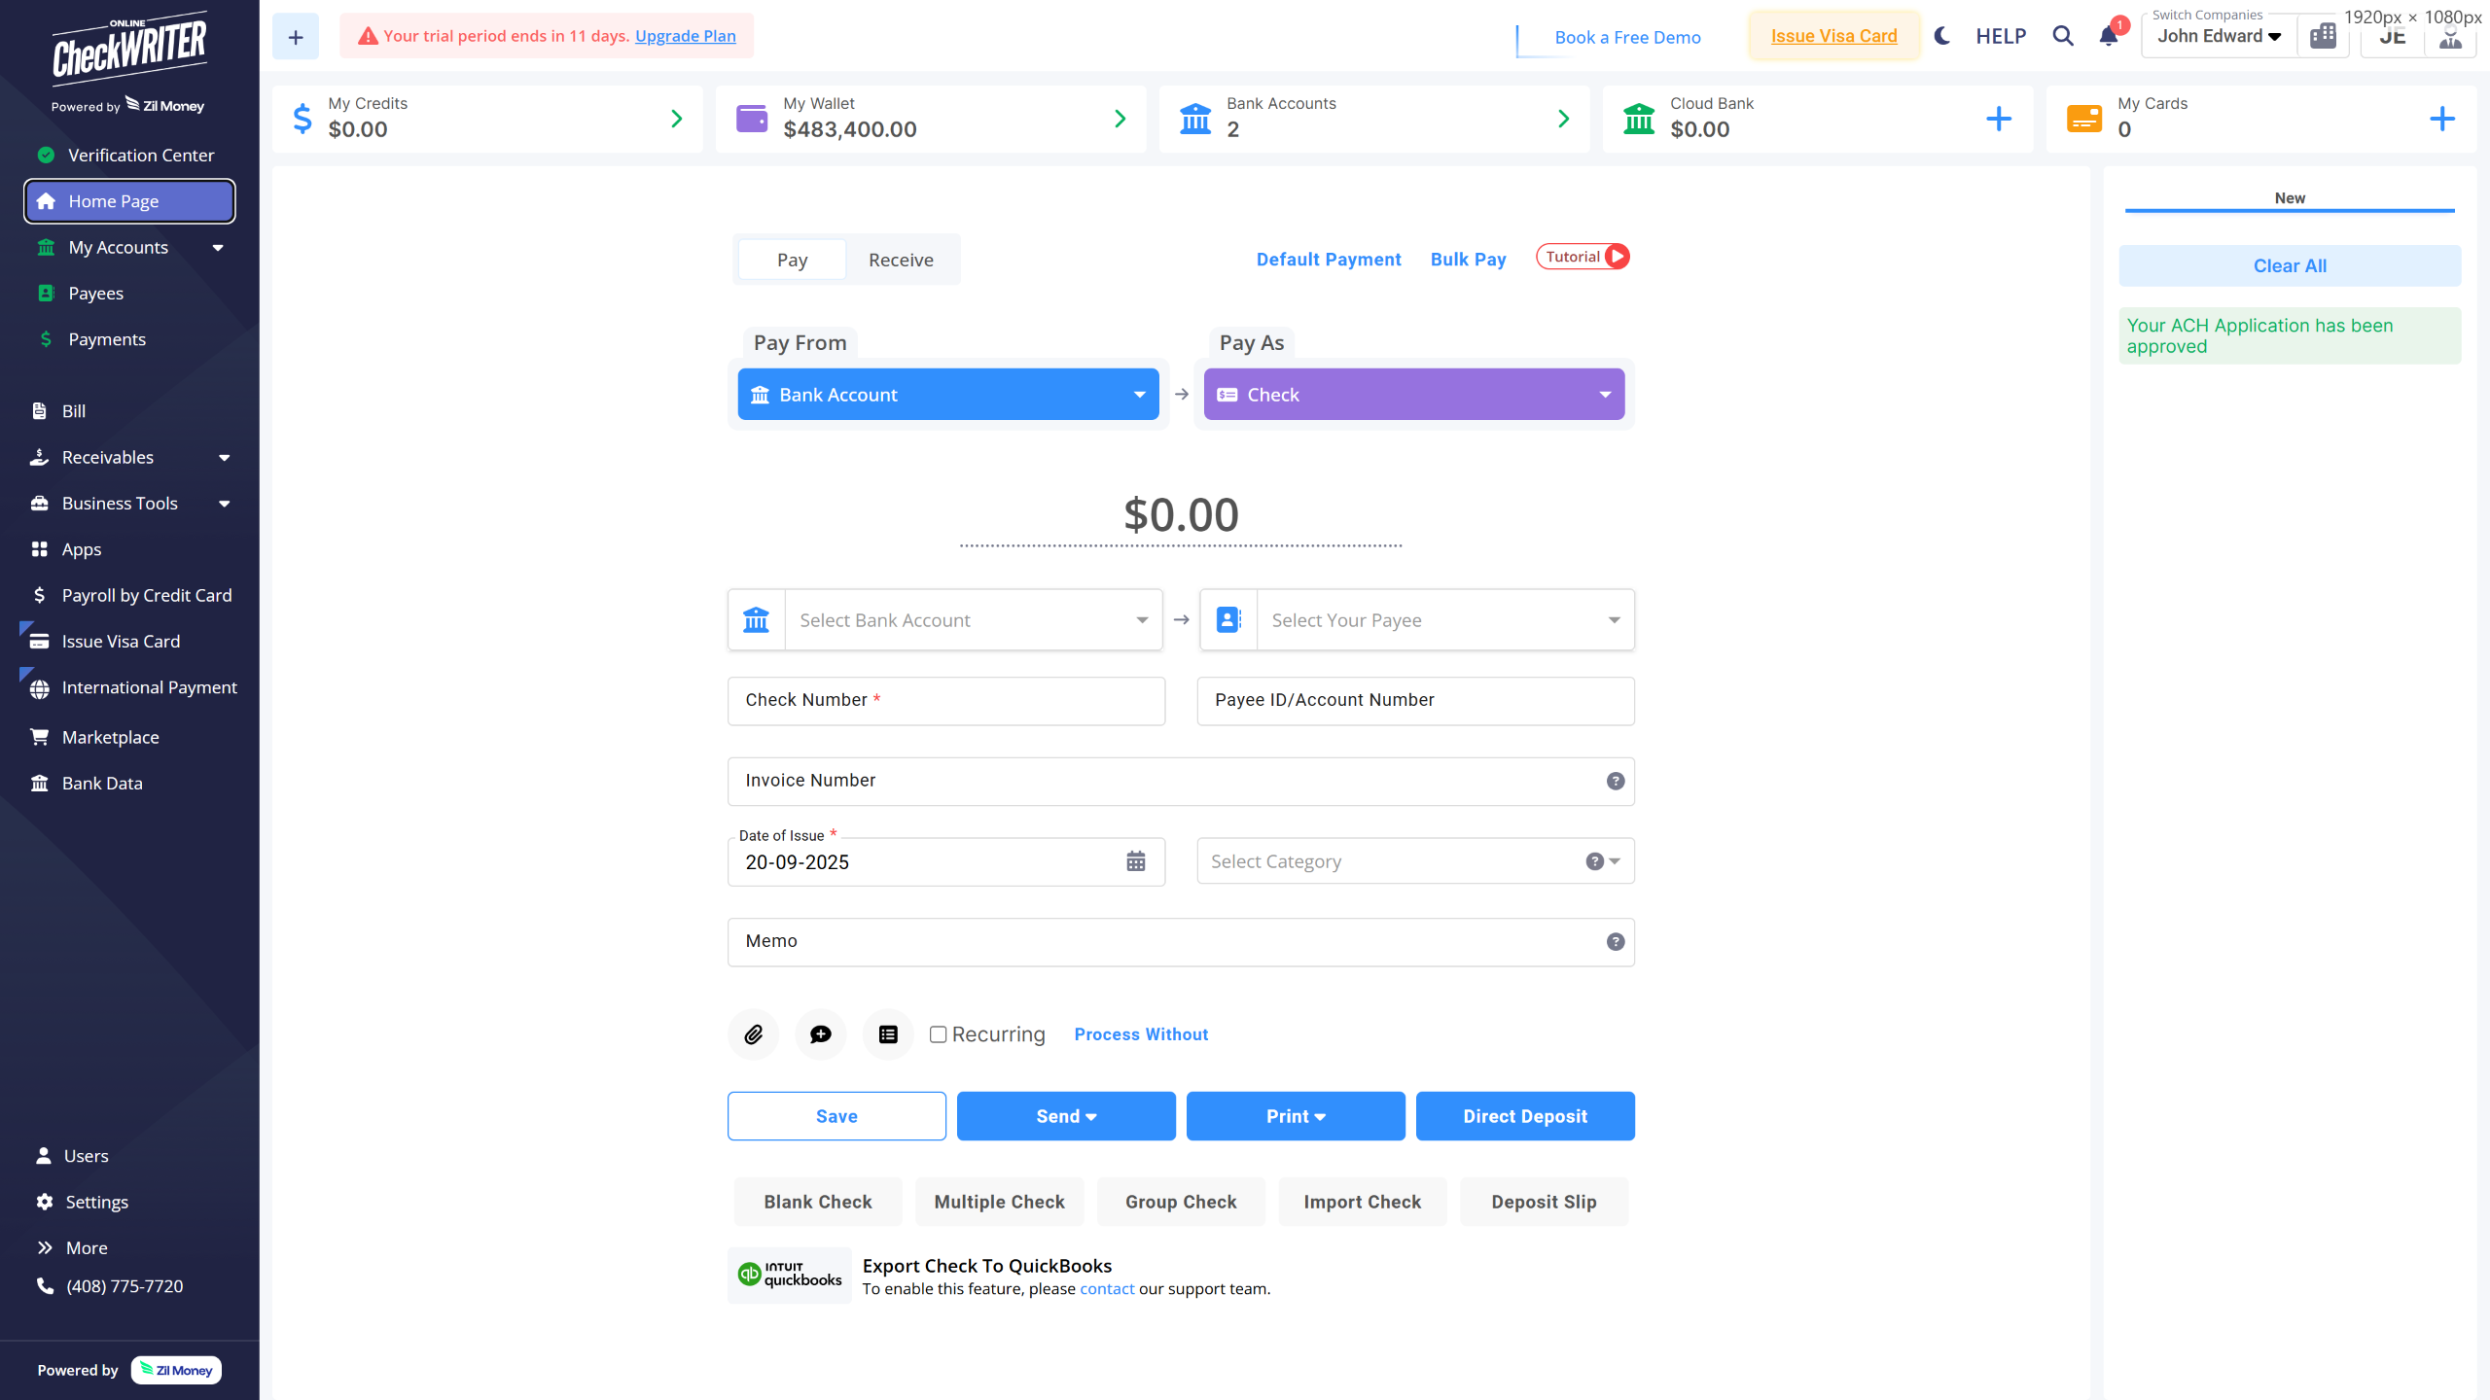Click the attachment paperclip icon
2490x1400 pixels.
pyautogui.click(x=753, y=1034)
